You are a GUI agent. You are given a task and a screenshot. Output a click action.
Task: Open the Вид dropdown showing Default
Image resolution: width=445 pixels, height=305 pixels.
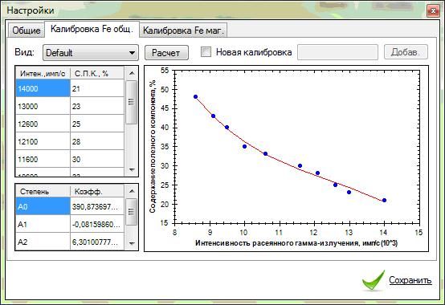91,53
